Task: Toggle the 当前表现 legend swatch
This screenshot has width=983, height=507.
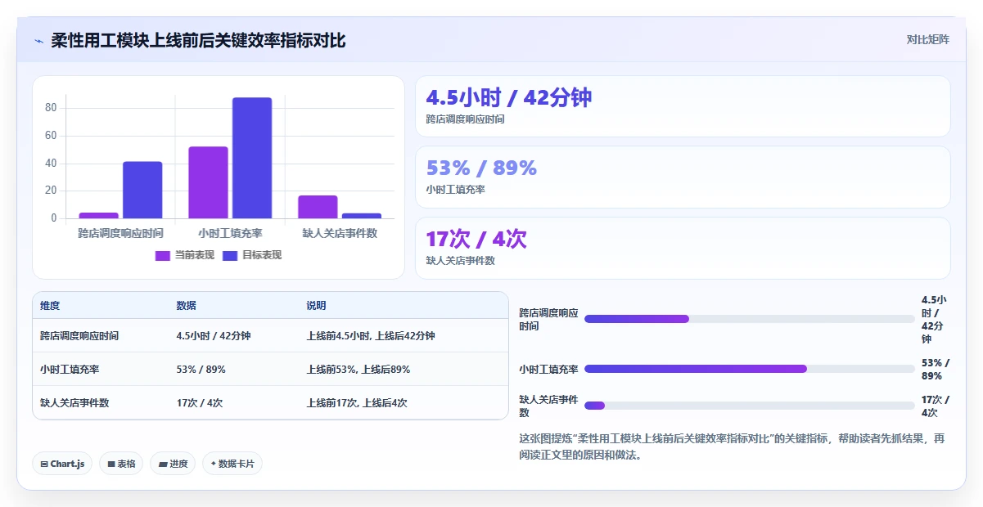Action: [162, 255]
